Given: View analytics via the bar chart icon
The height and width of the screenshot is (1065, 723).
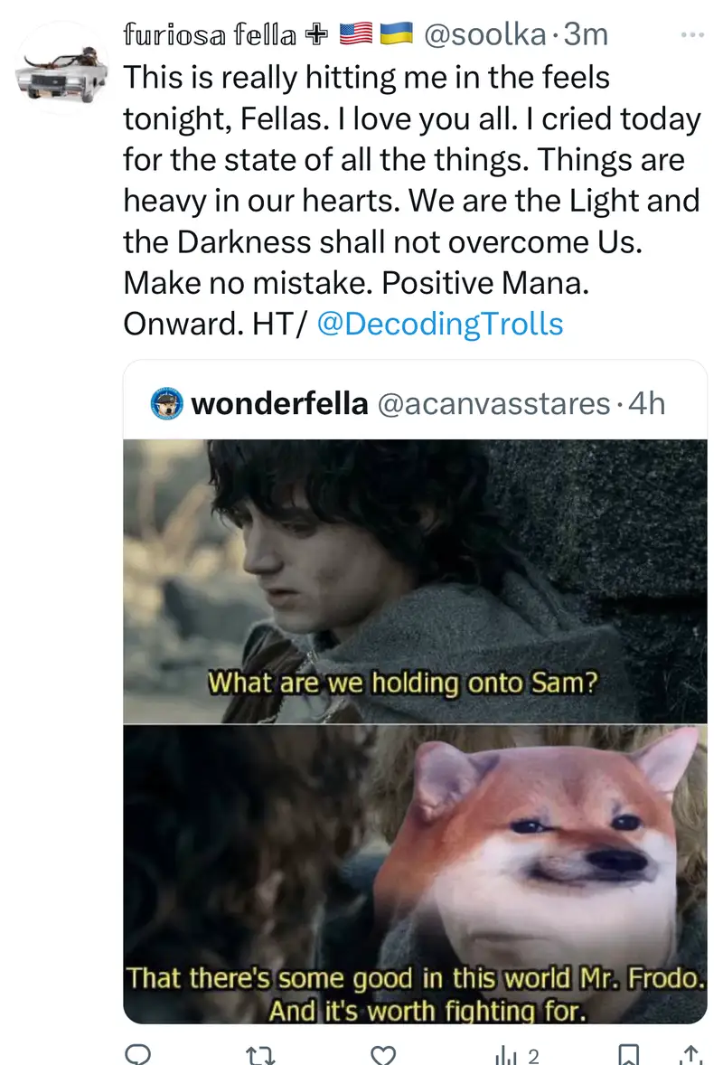Looking at the screenshot, I should pos(506,1055).
